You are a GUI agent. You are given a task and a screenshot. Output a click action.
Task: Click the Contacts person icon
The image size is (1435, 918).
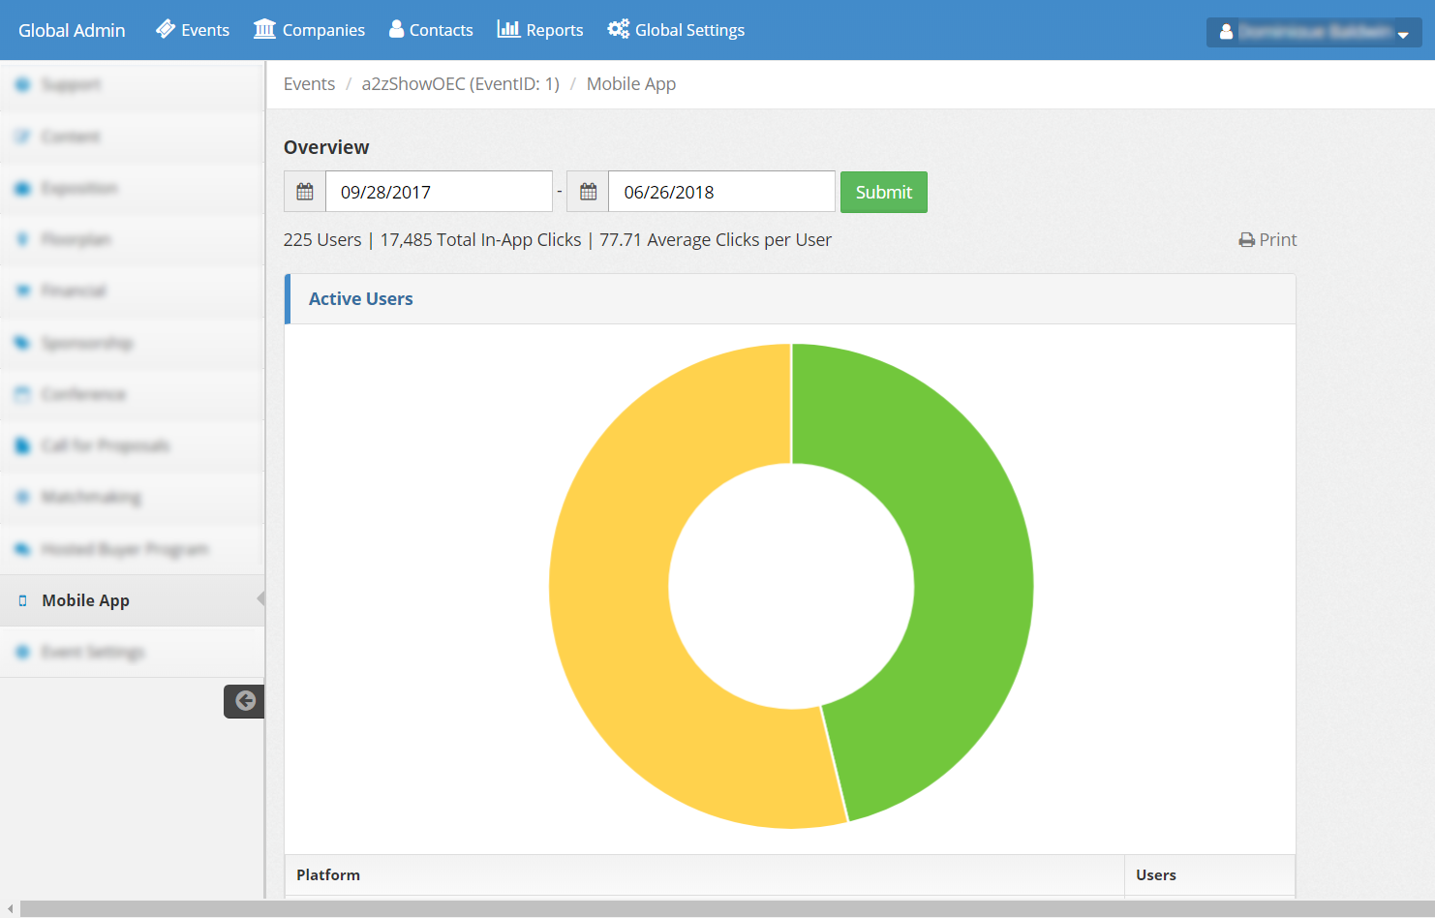[396, 29]
